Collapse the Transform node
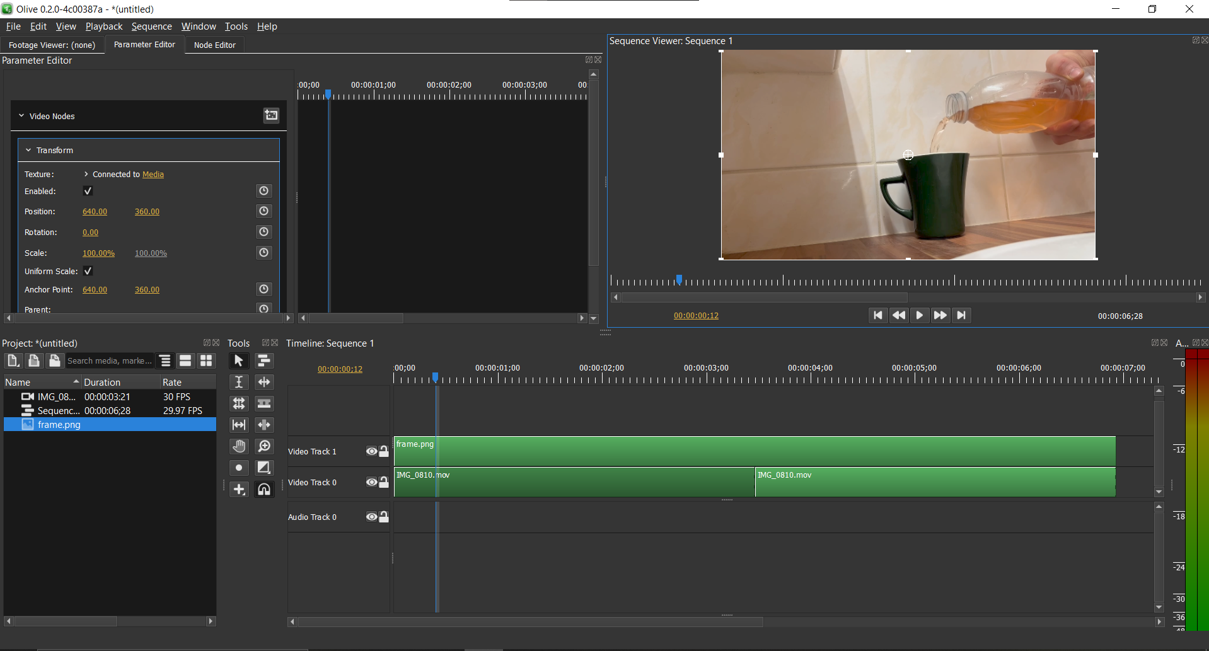The width and height of the screenshot is (1209, 651). pyautogui.click(x=28, y=150)
